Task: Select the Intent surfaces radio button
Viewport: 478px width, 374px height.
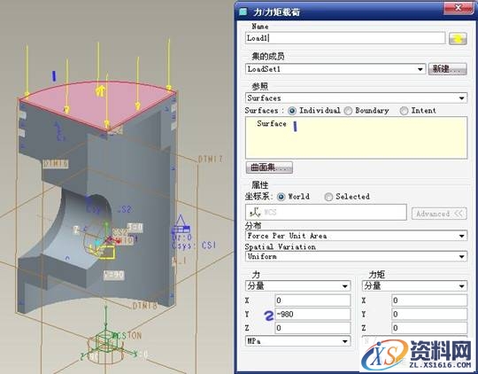Action: pyautogui.click(x=404, y=111)
